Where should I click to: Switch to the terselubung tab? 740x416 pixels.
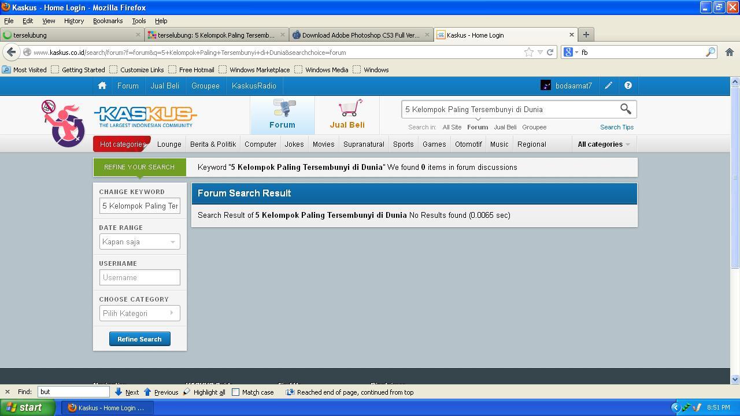click(x=72, y=35)
